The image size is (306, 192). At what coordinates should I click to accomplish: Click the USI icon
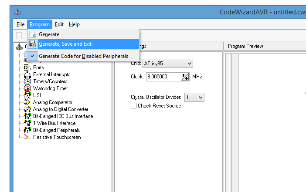click(27, 95)
